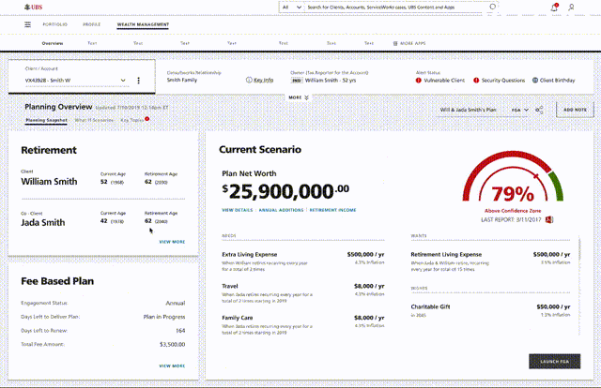Screen dimensions: 601x388
Task: Open the Annual Additions link
Action: pos(281,210)
